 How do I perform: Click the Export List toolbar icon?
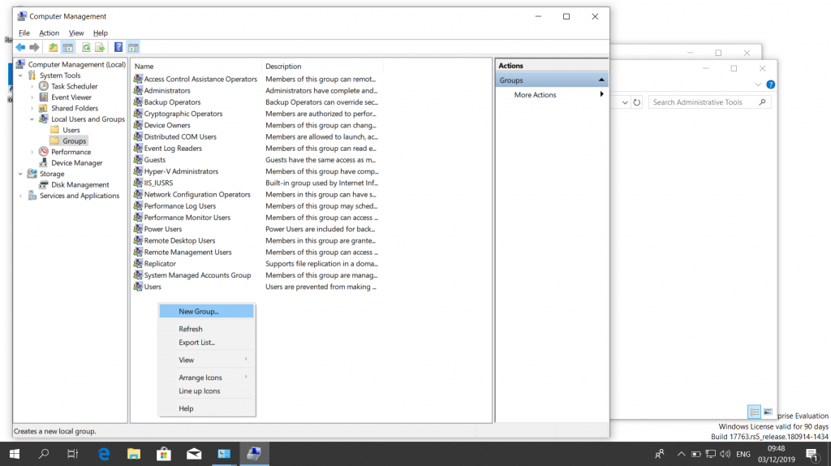pos(100,48)
